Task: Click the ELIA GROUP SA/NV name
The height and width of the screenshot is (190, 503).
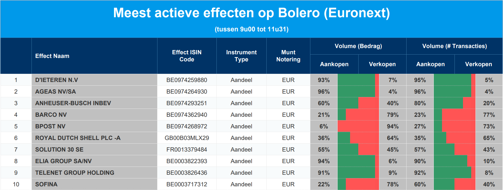Action: click(x=64, y=161)
